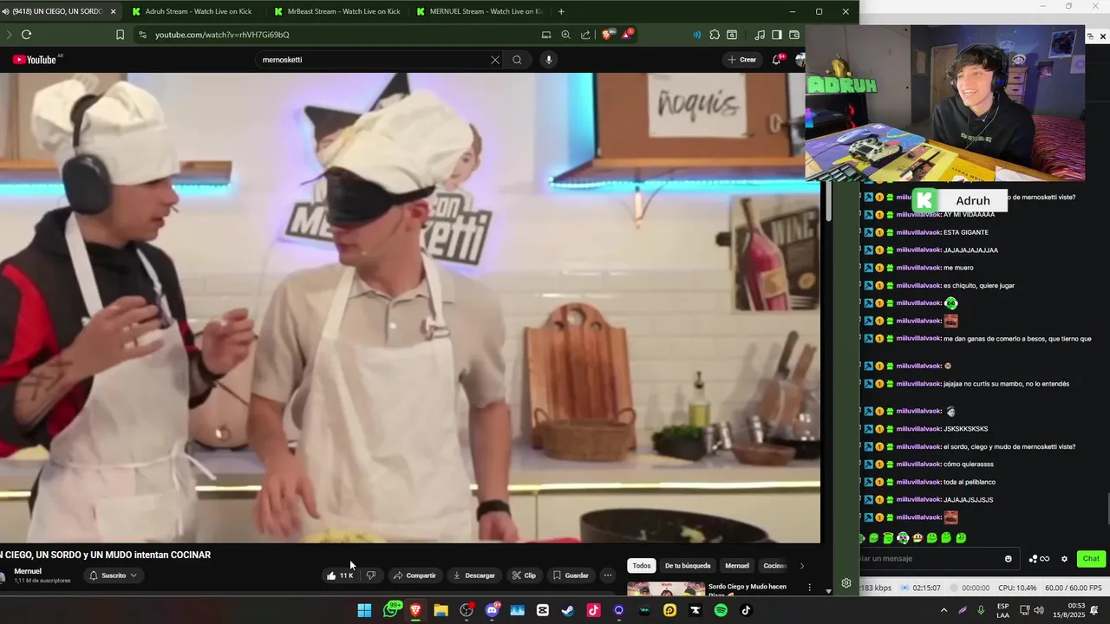Dislike the video

(x=371, y=575)
